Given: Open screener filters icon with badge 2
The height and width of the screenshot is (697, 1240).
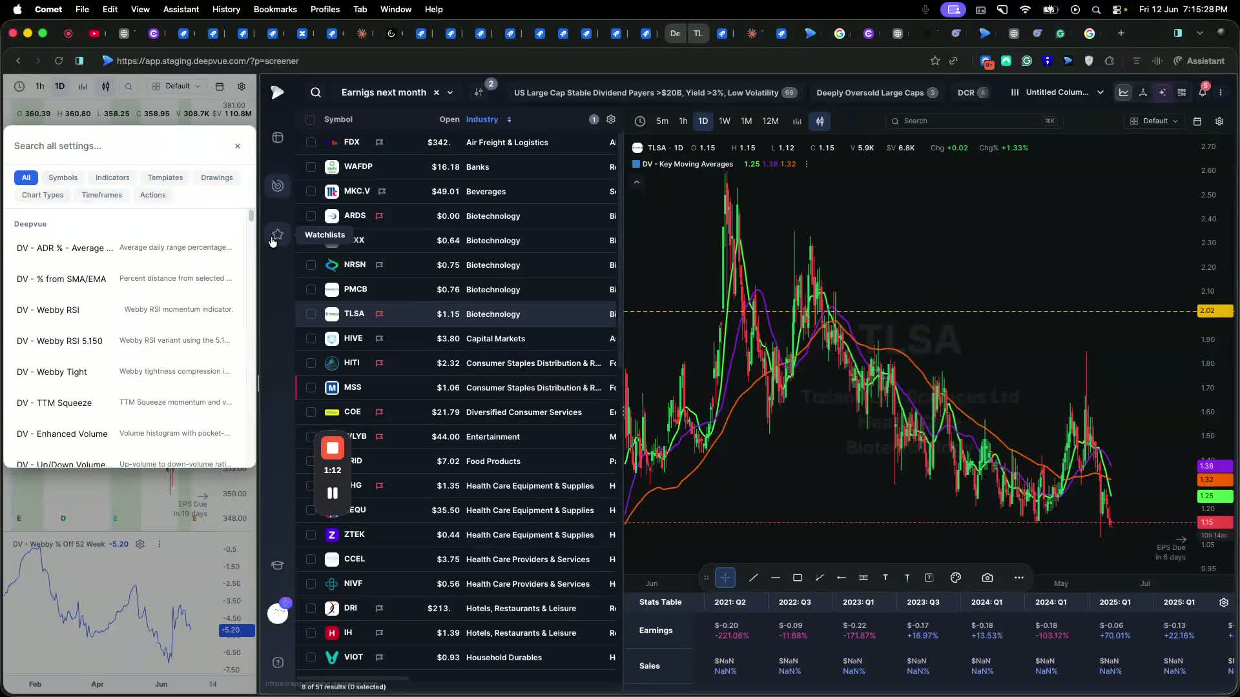Looking at the screenshot, I should click(479, 92).
